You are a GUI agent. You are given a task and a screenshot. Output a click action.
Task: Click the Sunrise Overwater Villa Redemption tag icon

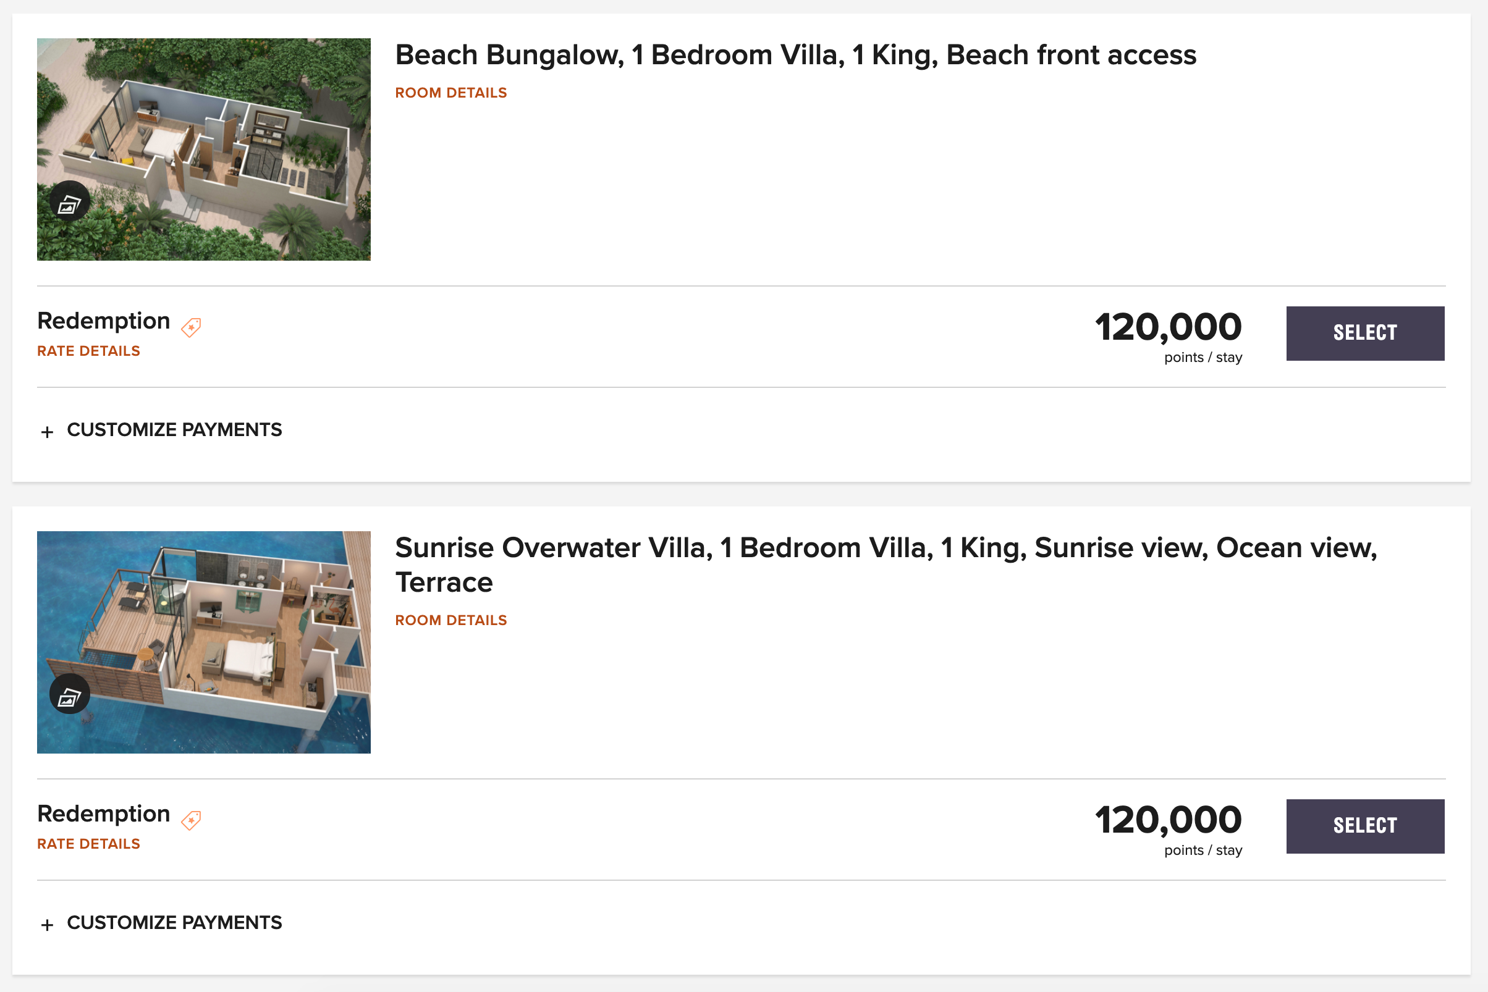[191, 820]
